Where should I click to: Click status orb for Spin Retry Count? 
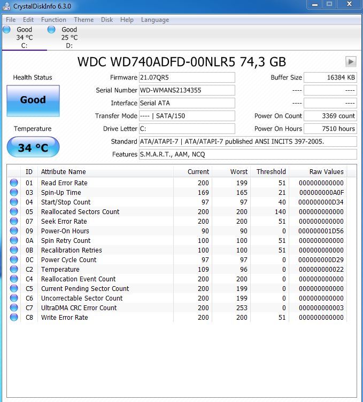(x=14, y=240)
